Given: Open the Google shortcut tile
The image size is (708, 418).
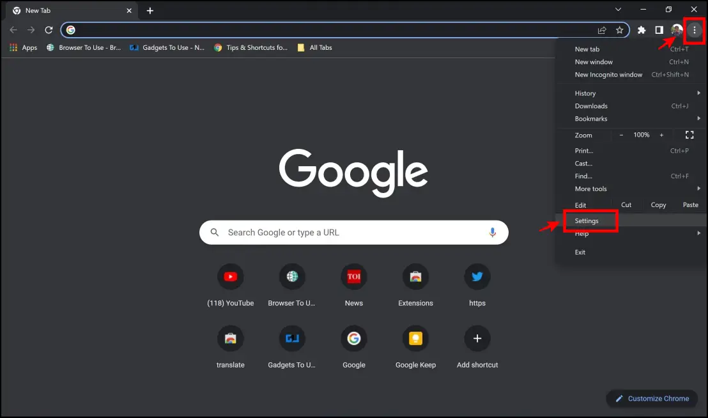Looking at the screenshot, I should (x=353, y=348).
